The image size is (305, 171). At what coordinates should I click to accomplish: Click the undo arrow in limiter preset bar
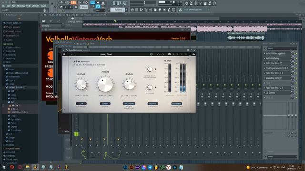click(x=158, y=54)
